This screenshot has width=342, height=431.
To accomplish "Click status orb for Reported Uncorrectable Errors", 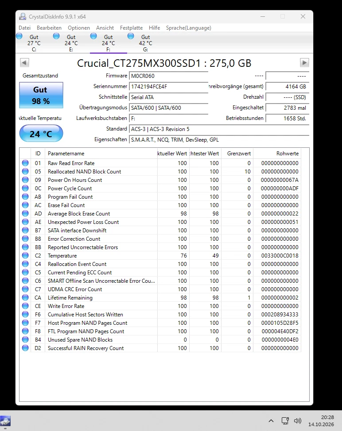I will [x=25, y=247].
